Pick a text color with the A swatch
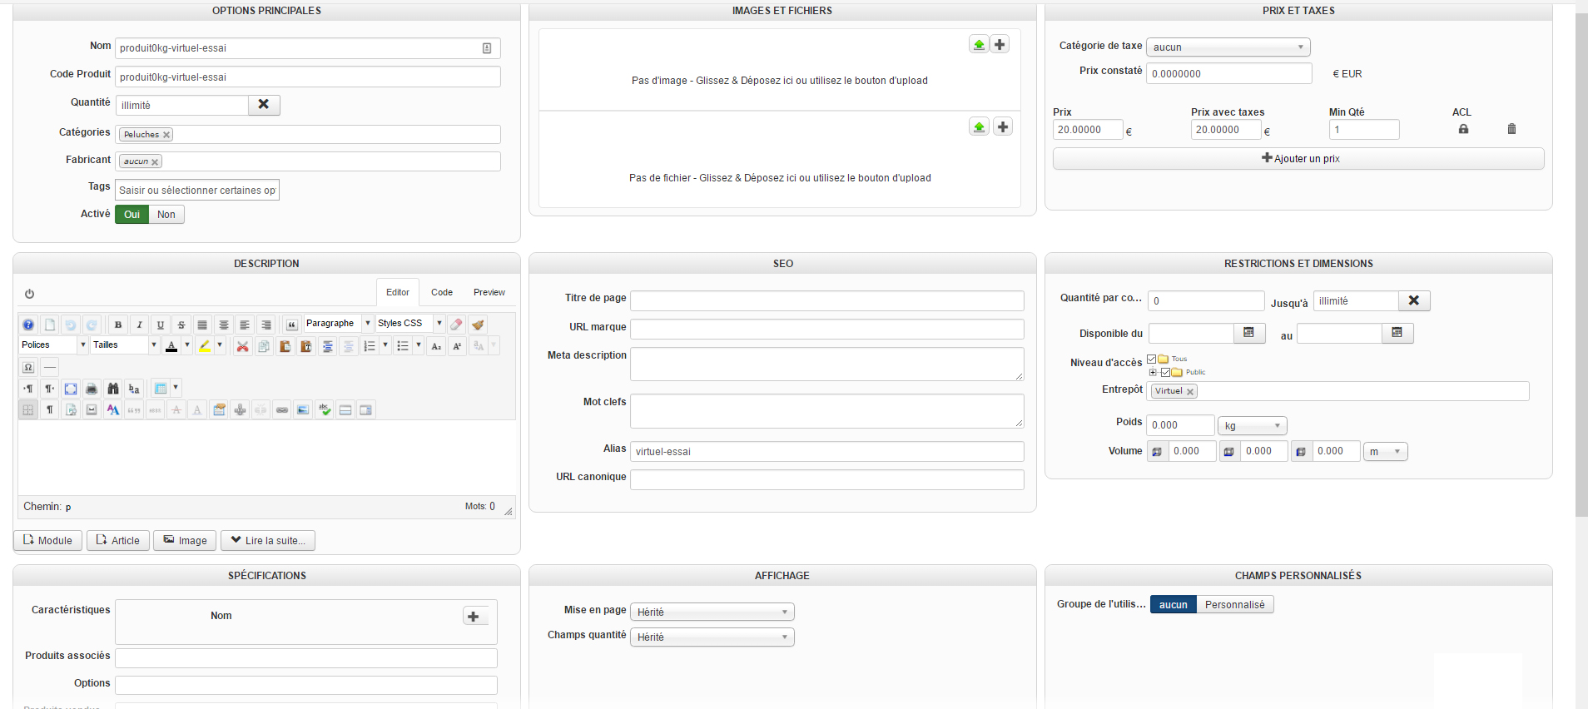This screenshot has width=1588, height=709. click(171, 346)
